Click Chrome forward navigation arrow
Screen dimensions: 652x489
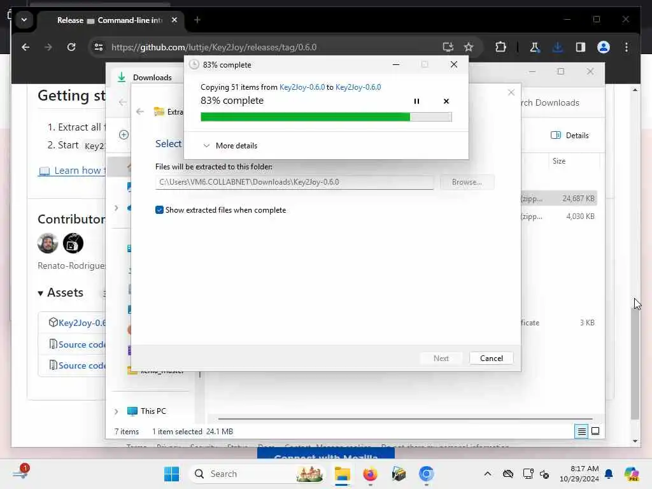(x=48, y=47)
